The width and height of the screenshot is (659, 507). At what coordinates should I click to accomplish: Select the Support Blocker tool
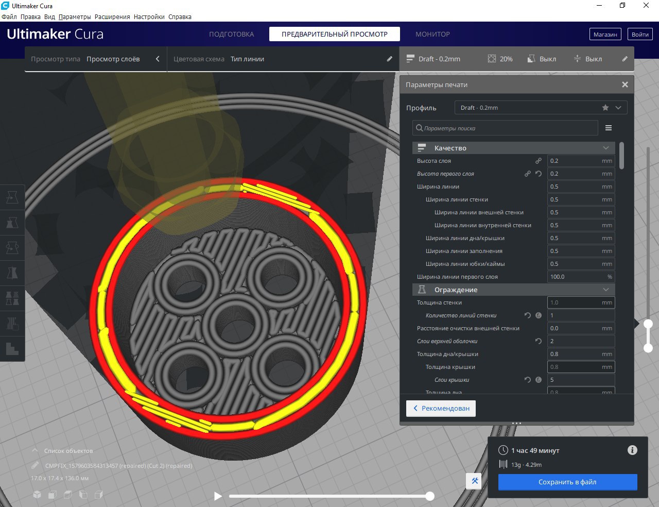pyautogui.click(x=12, y=324)
